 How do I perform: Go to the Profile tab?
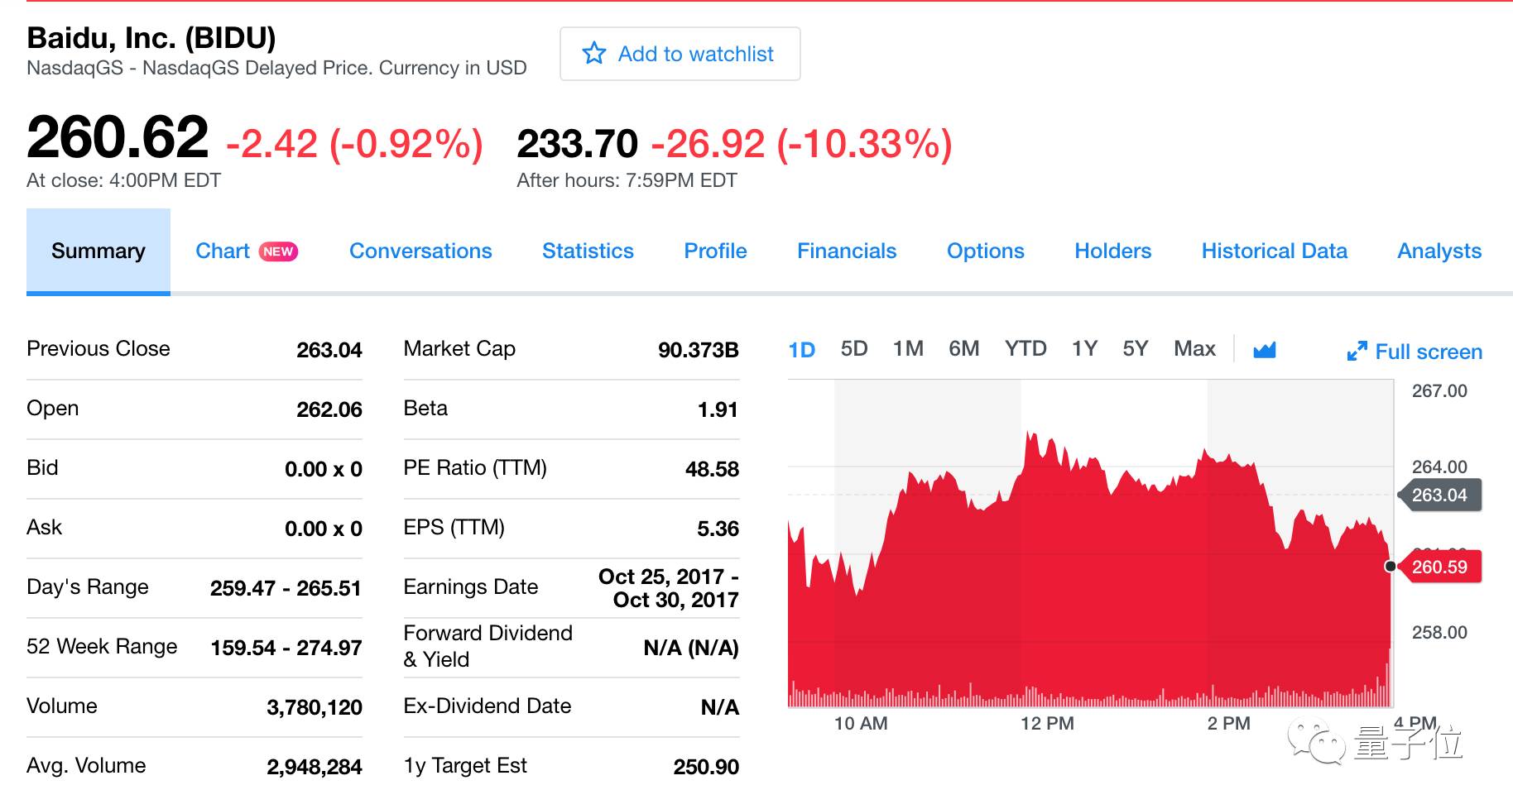click(715, 251)
